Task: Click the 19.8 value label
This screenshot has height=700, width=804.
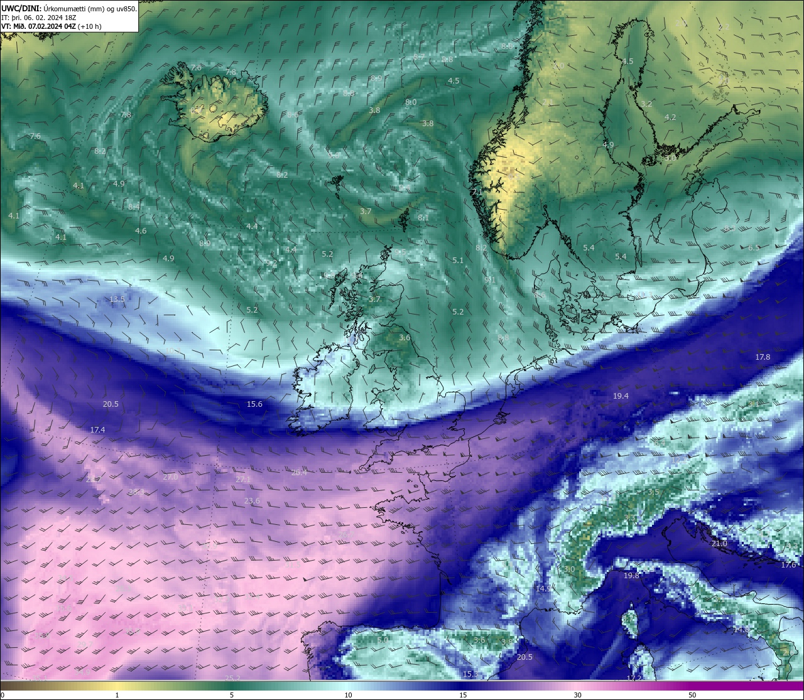Action: click(x=631, y=575)
